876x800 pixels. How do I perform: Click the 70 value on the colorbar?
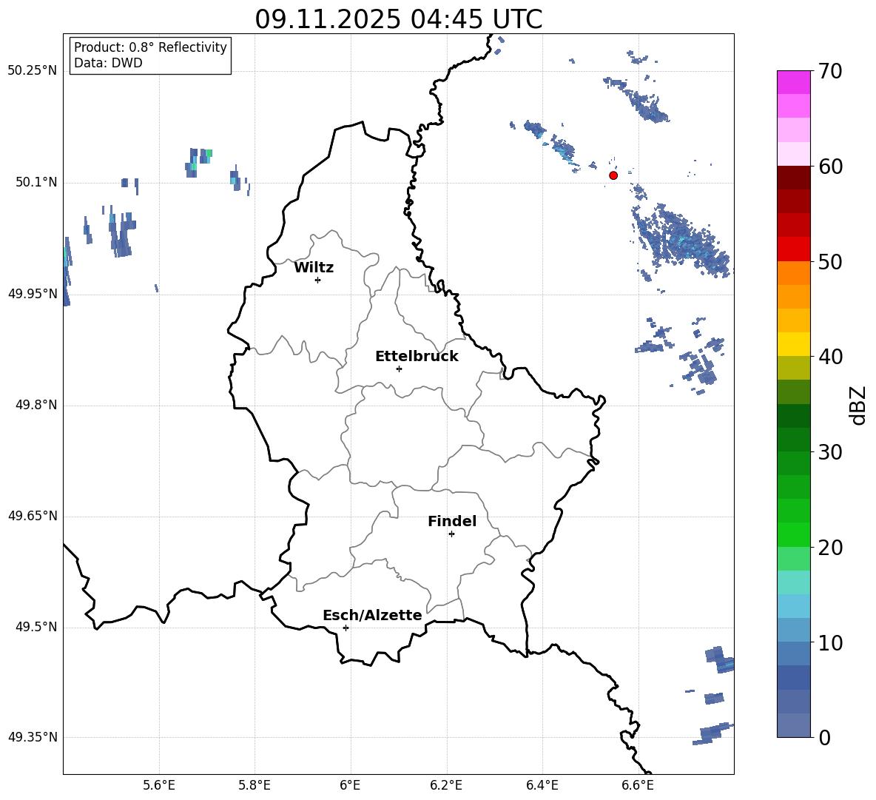830,71
